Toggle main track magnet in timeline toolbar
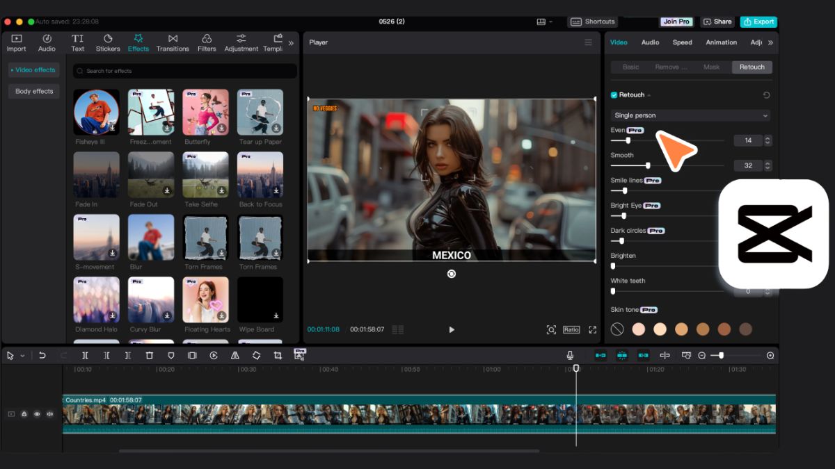This screenshot has height=469, width=835. point(601,355)
